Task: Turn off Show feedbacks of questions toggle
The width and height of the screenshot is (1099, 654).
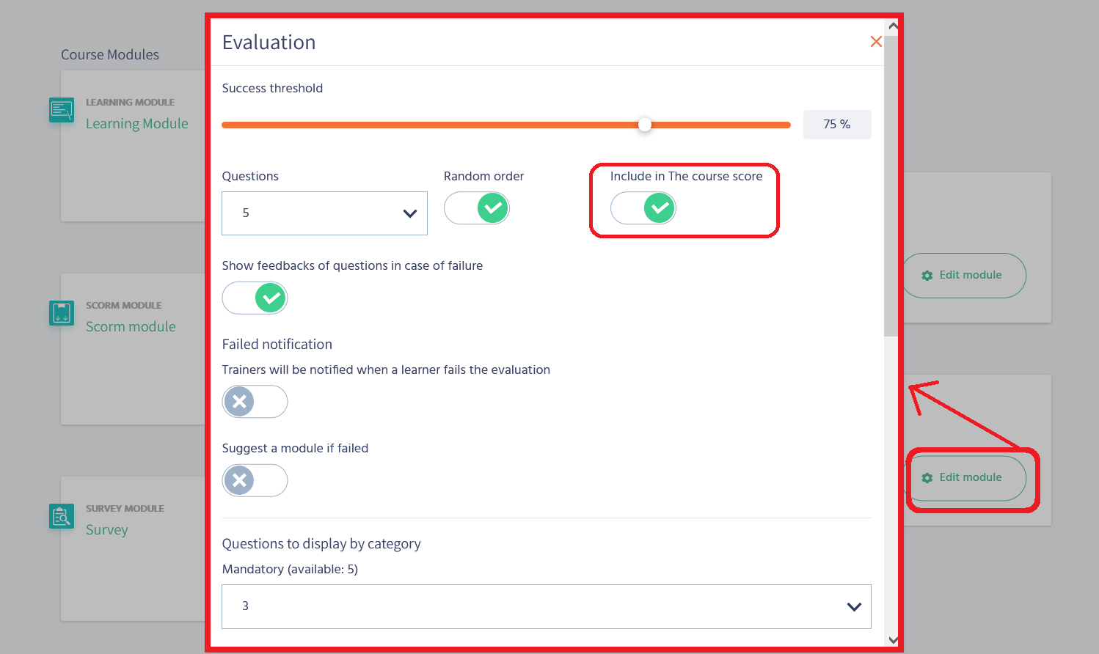Action: tap(255, 298)
